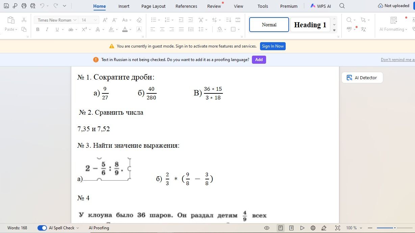Click the font color red swatch
The width and height of the screenshot is (415, 233).
(x=125, y=29)
